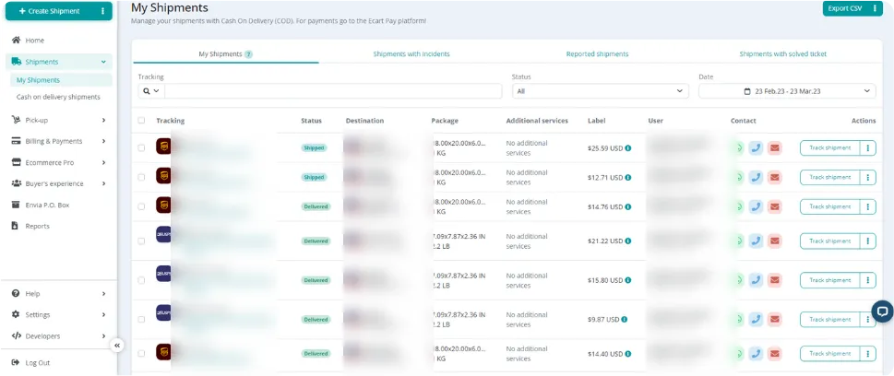Open the Status filter dropdown showing All
Screen dimensions: 894x376
[x=600, y=91]
